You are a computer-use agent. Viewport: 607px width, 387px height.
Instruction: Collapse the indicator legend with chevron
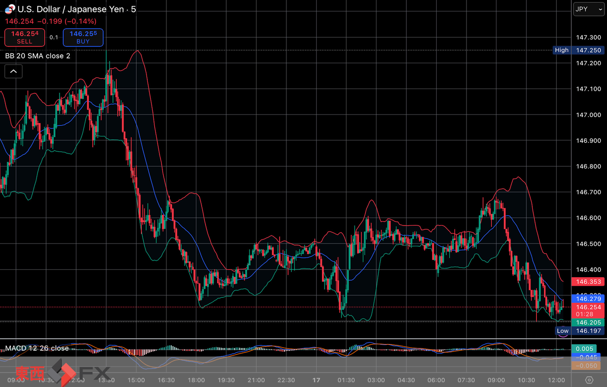point(14,72)
